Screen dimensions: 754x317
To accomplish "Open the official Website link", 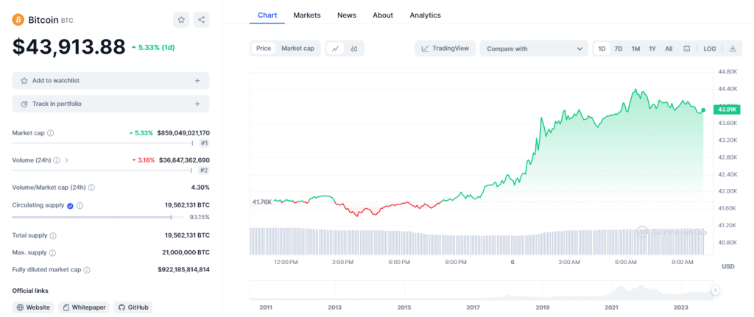I will coord(33,307).
